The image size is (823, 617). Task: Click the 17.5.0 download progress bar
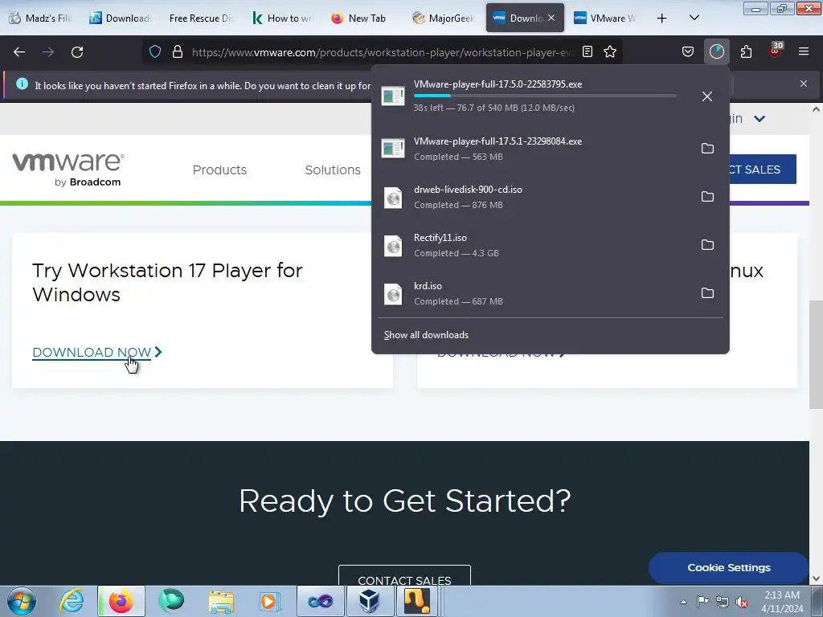545,96
